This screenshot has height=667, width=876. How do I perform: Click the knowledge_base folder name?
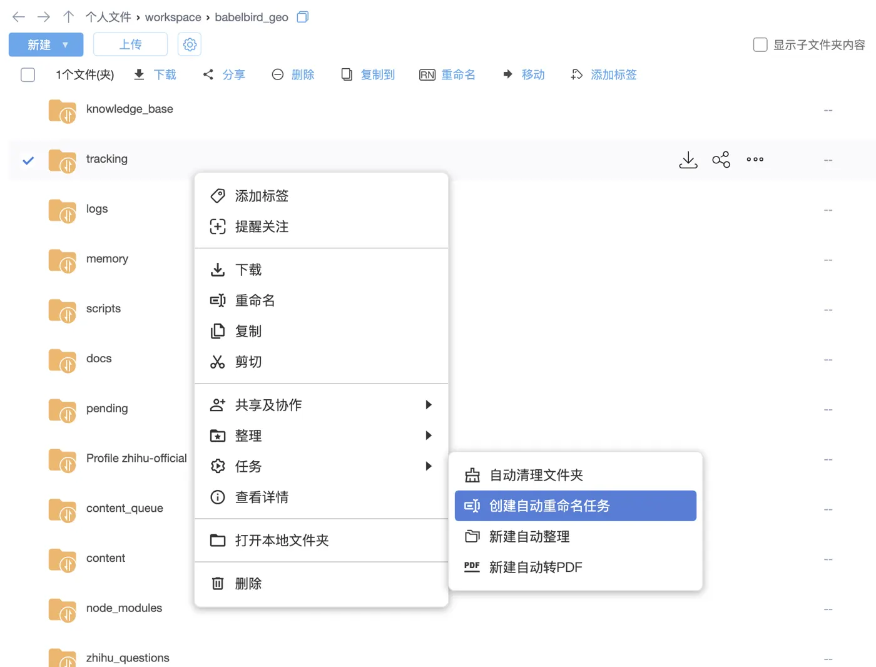pyautogui.click(x=130, y=109)
